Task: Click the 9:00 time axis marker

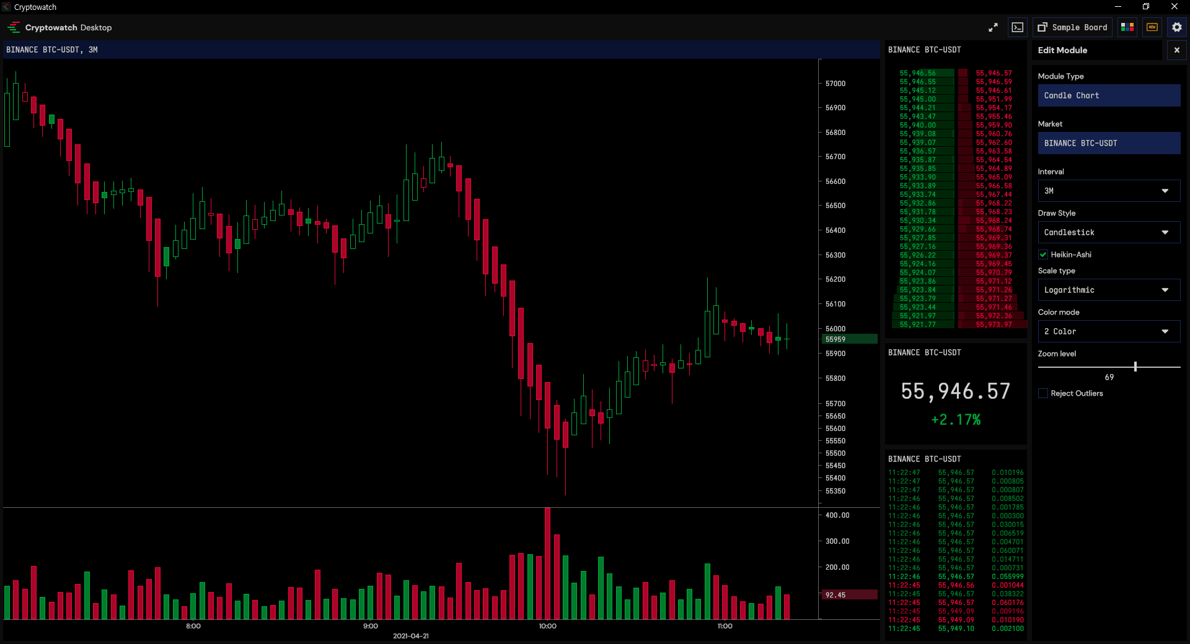Action: pos(371,626)
